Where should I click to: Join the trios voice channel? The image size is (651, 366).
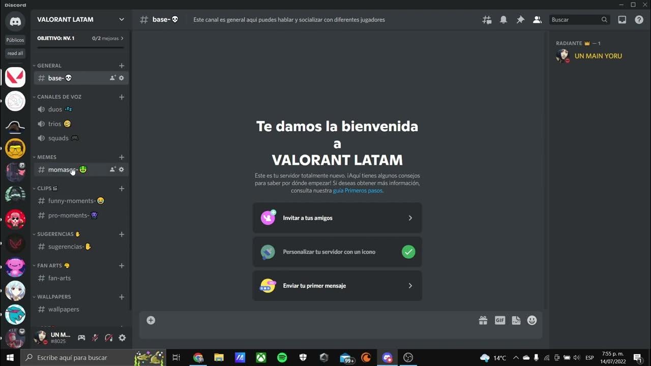click(x=81, y=124)
